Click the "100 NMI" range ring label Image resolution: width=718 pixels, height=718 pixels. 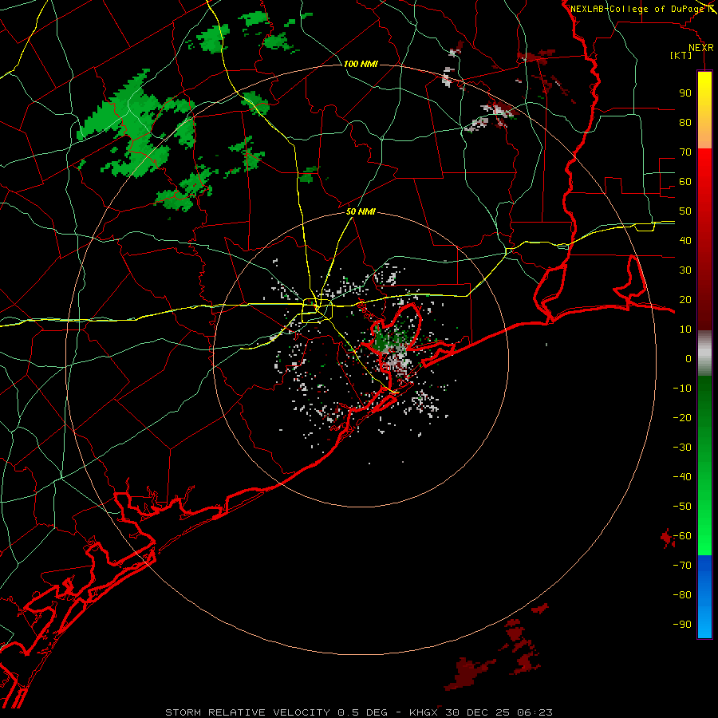click(x=361, y=64)
